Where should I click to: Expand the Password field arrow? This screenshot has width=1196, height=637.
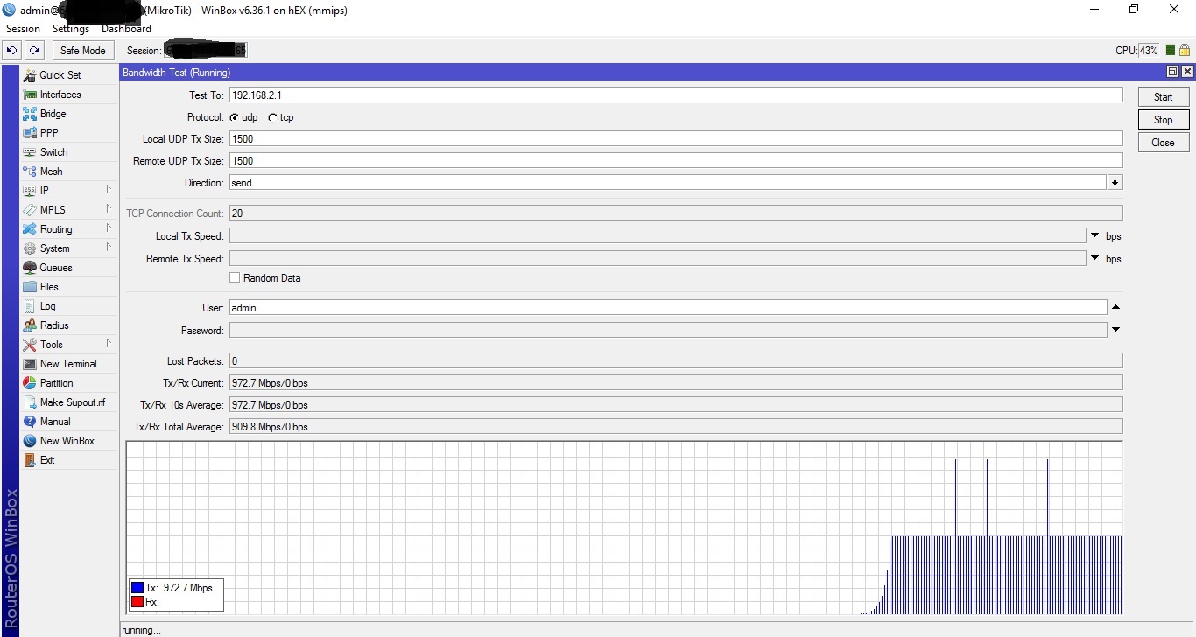click(x=1115, y=331)
